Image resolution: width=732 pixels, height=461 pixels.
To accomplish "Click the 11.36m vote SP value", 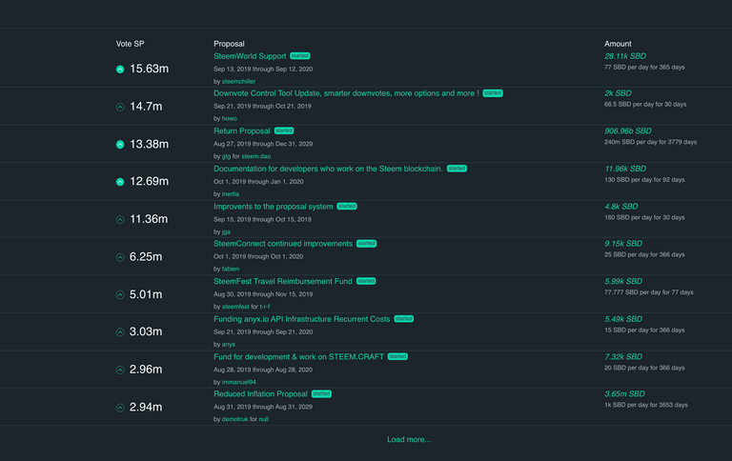I will point(149,219).
